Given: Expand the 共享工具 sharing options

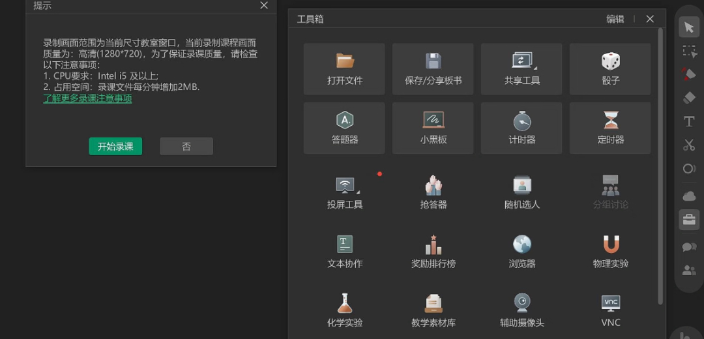Looking at the screenshot, I should click(536, 67).
